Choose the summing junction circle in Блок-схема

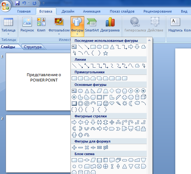99,166
